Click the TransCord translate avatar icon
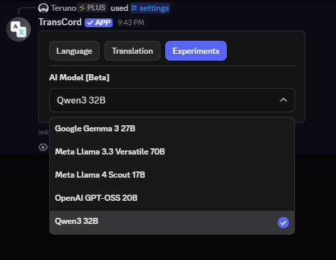The height and width of the screenshot is (260, 336). pos(18,29)
